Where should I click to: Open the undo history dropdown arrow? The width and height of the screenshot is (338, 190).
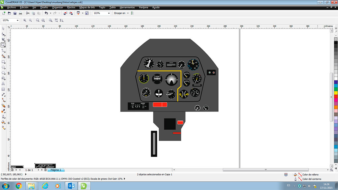pos(50,13)
